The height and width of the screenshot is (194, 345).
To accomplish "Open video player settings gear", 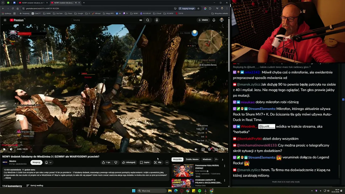I will click(x=209, y=149).
